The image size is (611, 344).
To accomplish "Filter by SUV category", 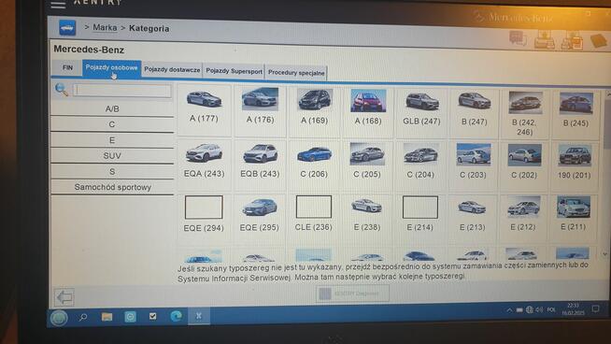I will pos(112,155).
